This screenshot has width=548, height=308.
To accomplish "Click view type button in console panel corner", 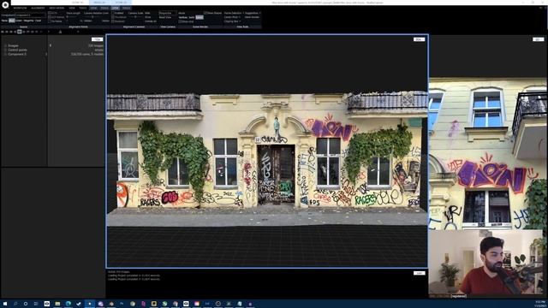I will tap(419, 273).
